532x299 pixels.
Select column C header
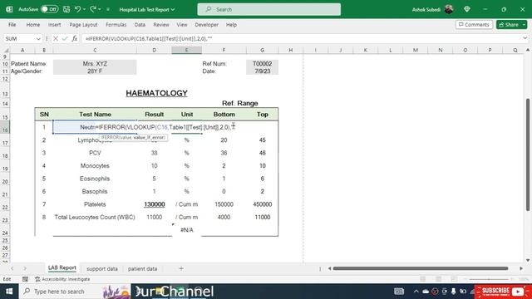pos(95,50)
